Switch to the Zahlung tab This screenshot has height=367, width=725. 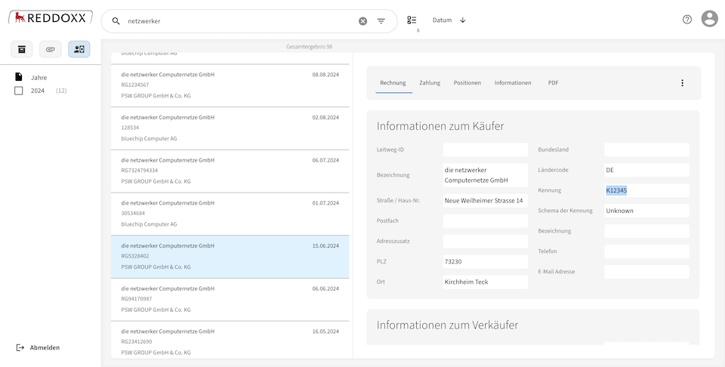pos(430,83)
